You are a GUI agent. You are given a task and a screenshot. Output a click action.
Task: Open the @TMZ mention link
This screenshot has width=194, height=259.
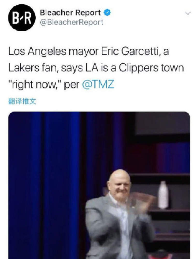coord(98,85)
